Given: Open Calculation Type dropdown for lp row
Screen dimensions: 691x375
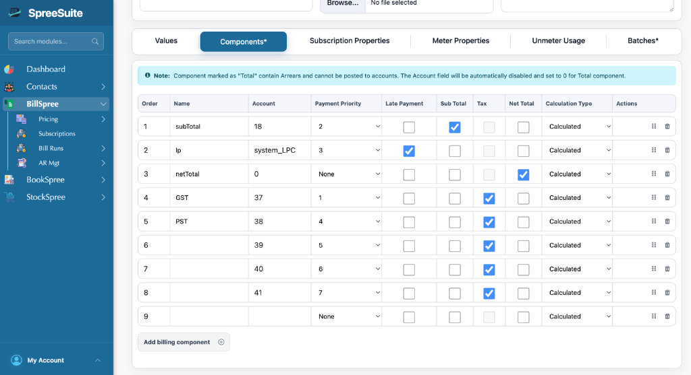Looking at the screenshot, I should click(x=577, y=150).
